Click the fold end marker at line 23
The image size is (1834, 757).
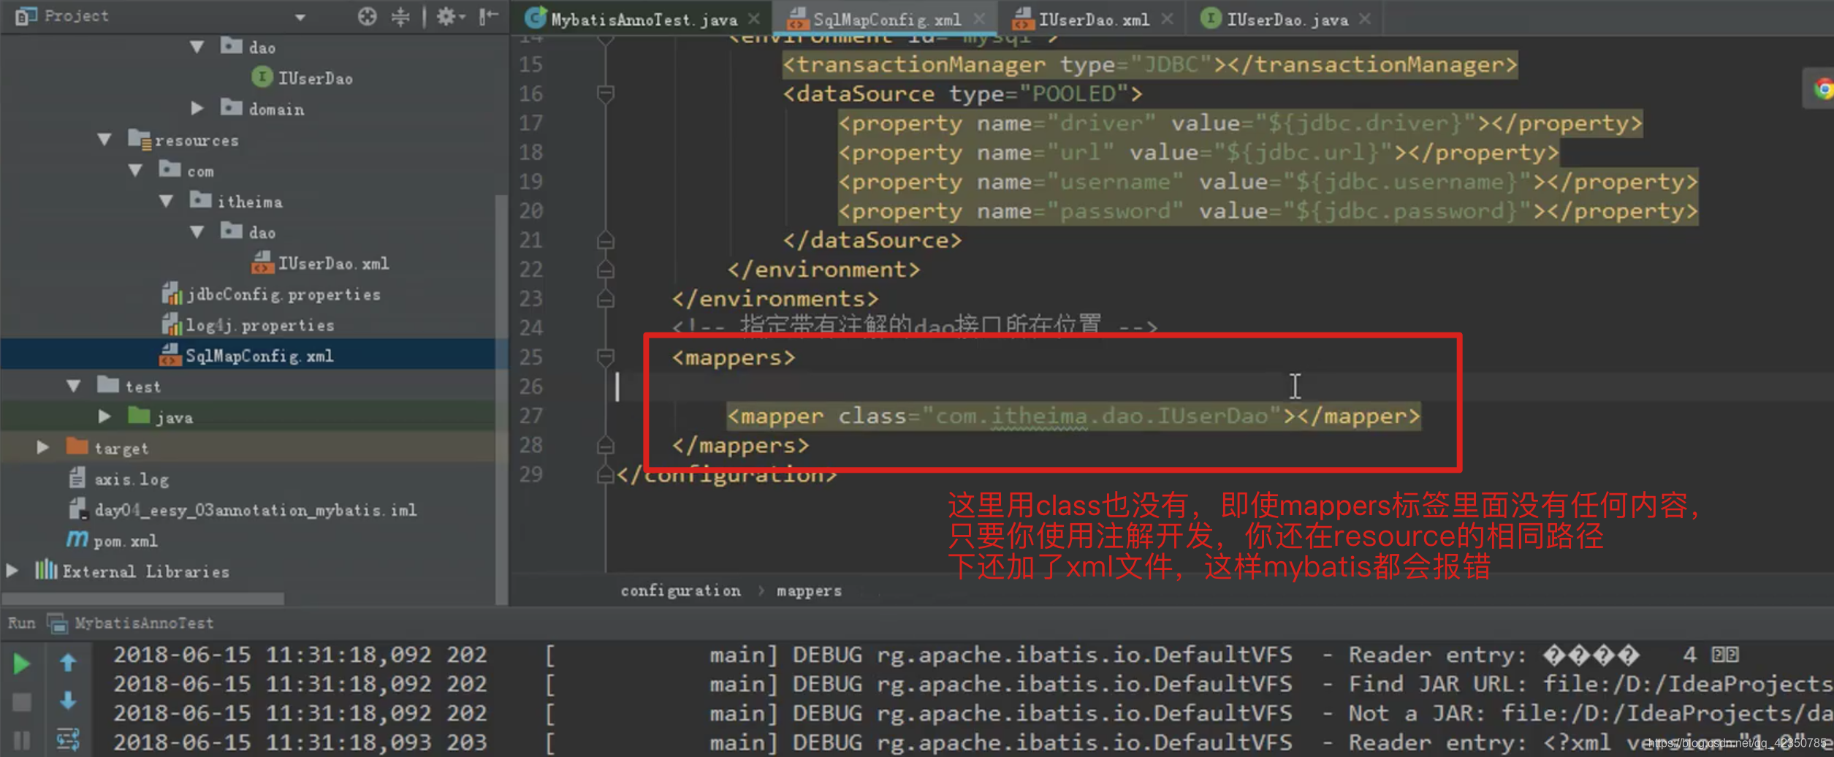click(605, 299)
